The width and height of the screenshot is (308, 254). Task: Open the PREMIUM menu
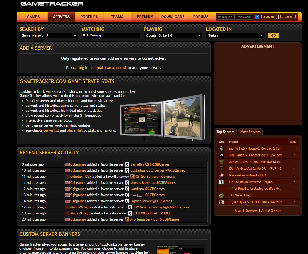point(145,17)
